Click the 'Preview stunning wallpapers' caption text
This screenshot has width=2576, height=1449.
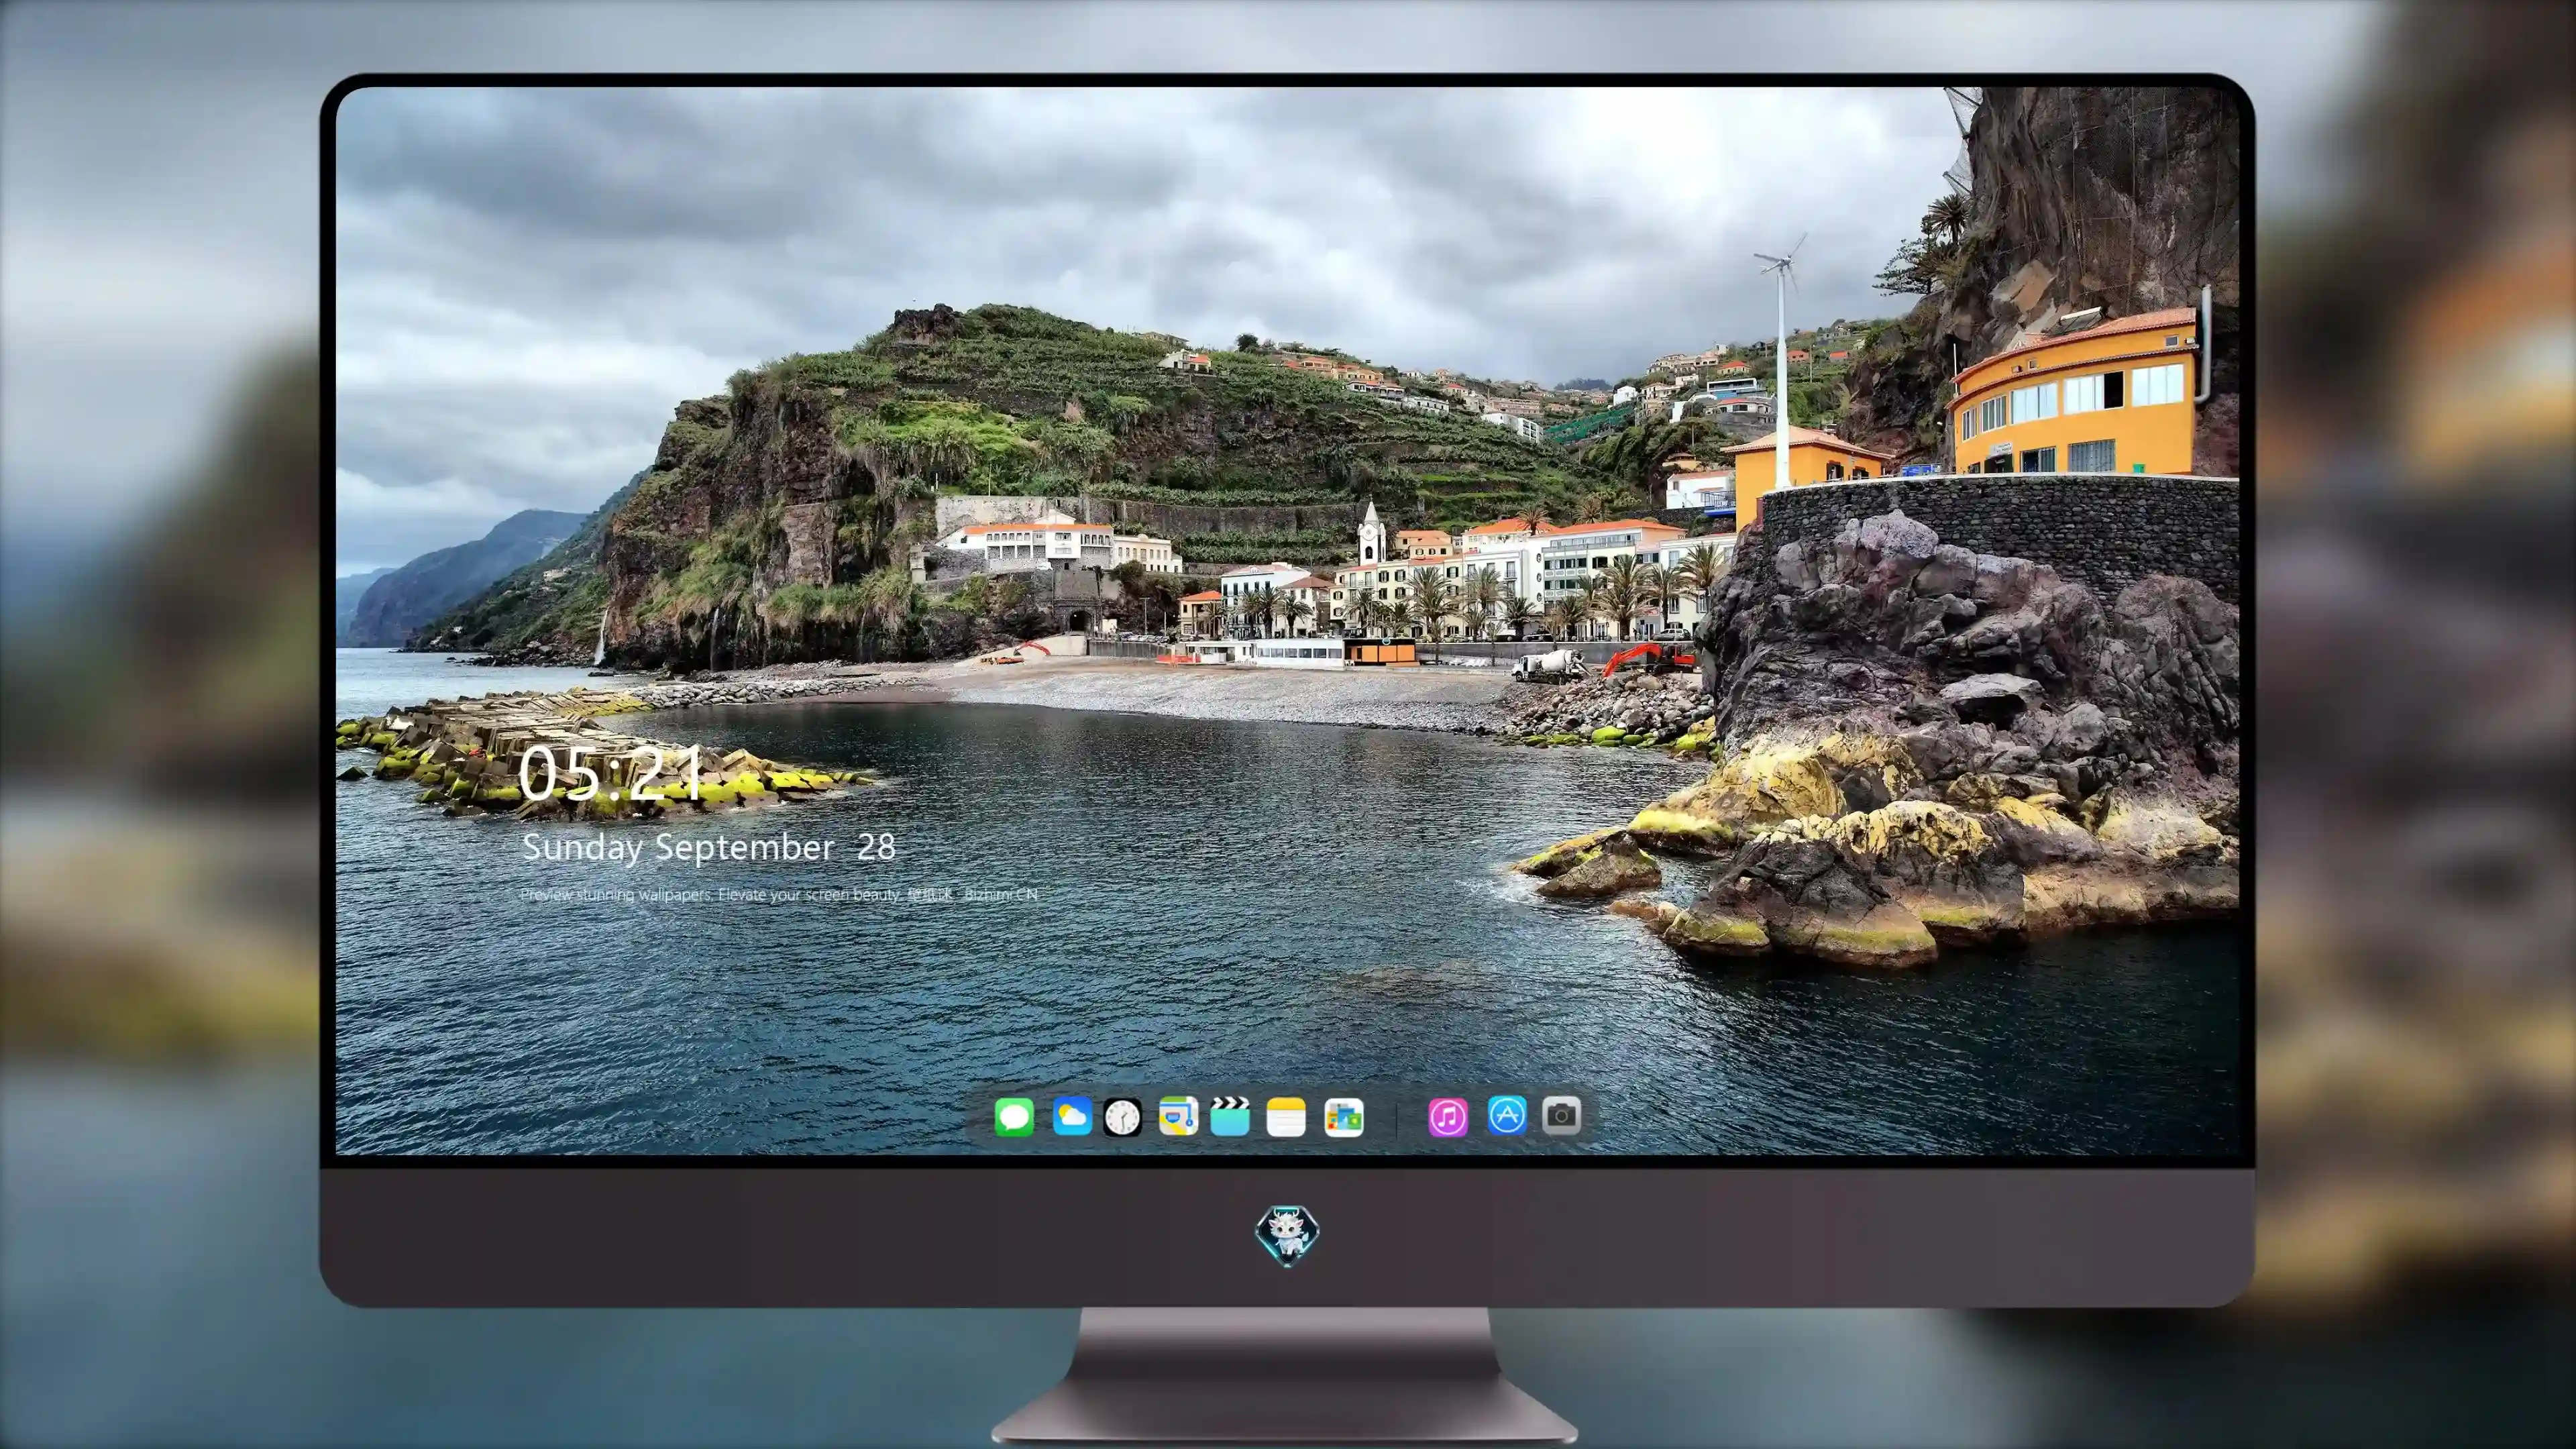point(779,894)
